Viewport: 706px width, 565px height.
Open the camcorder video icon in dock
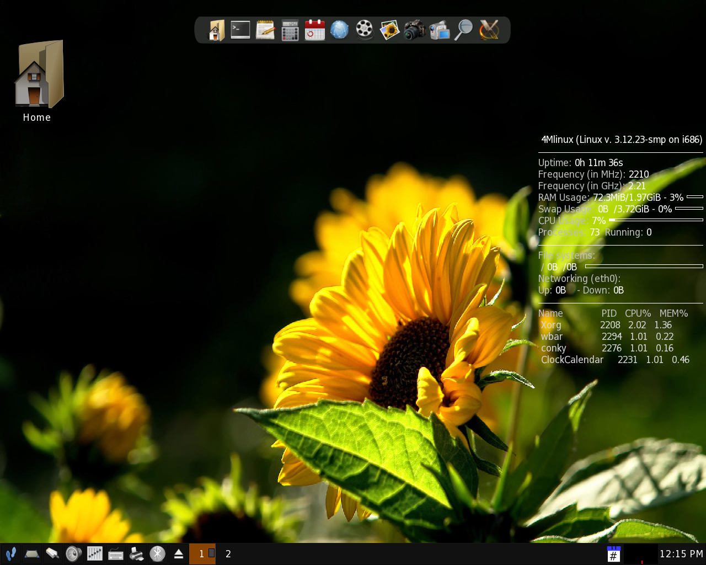coord(439,30)
